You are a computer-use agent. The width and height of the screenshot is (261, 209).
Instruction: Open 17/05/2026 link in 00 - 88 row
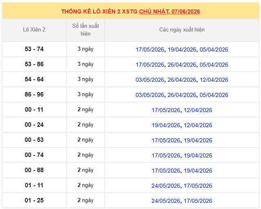tap(166, 171)
